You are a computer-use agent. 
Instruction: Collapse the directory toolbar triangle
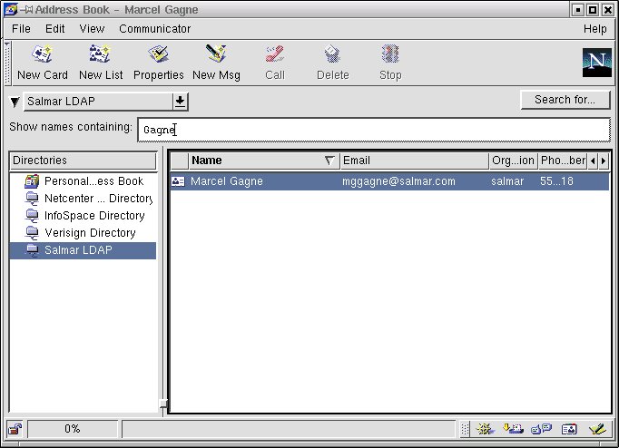(15, 102)
